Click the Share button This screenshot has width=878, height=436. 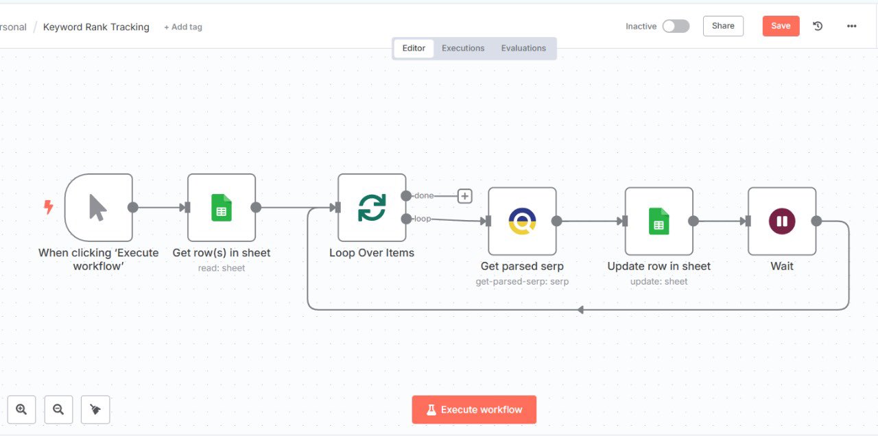coord(723,26)
